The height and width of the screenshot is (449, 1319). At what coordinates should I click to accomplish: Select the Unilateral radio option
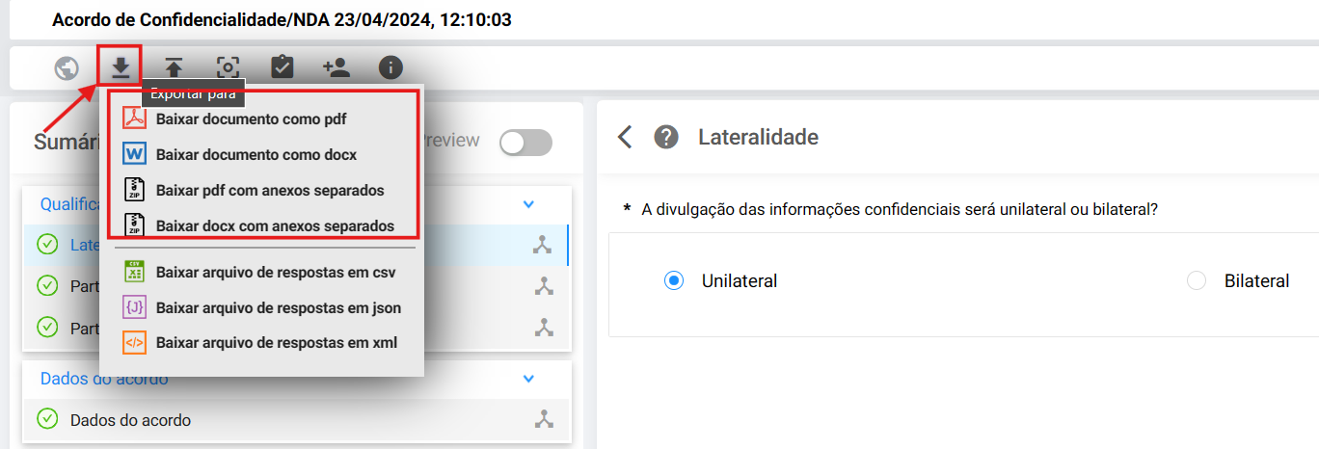coord(674,280)
